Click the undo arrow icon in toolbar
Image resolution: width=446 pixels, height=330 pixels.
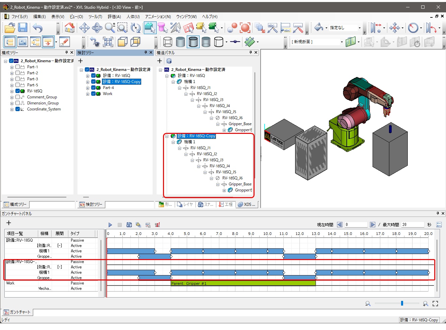click(38, 28)
